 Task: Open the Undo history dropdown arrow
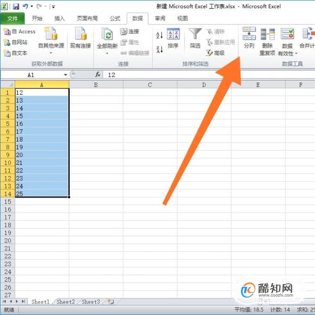tap(32, 6)
